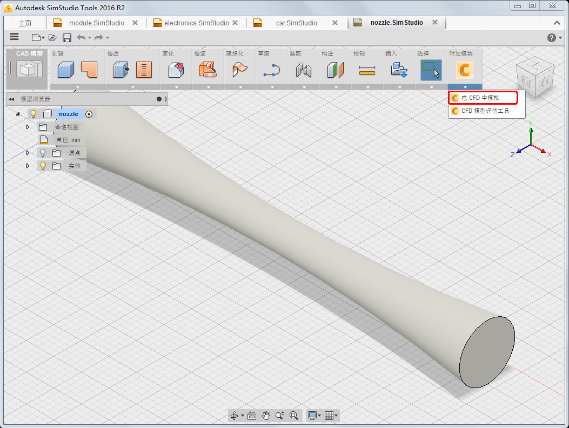The image size is (569, 428).
Task: Activate the nozzle component radio button
Action: pyautogui.click(x=89, y=114)
